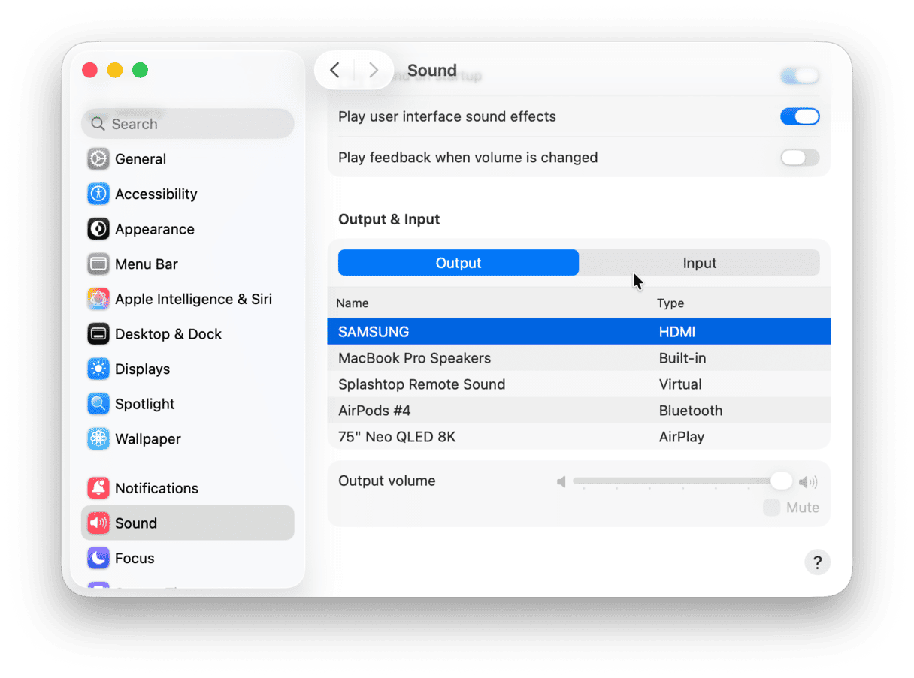
Task: Click the Notifications bell icon
Action: [x=98, y=488]
